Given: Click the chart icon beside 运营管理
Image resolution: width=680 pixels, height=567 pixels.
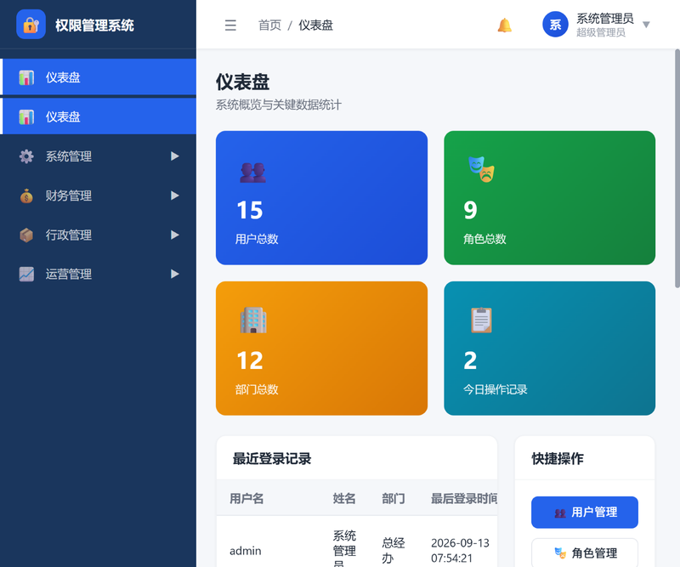Looking at the screenshot, I should 26,275.
